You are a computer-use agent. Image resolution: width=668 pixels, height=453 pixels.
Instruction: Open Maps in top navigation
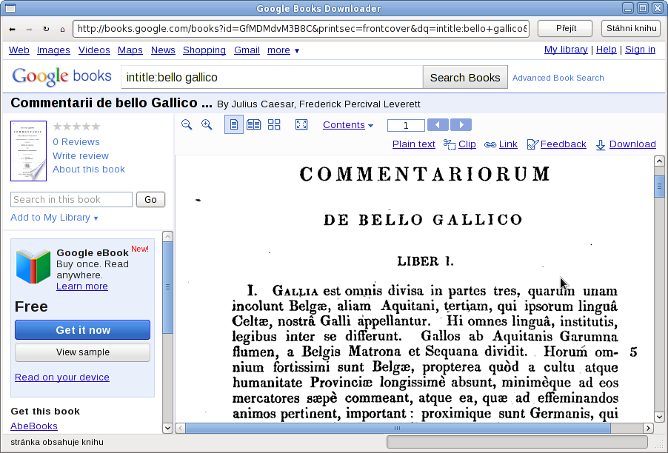click(x=130, y=50)
